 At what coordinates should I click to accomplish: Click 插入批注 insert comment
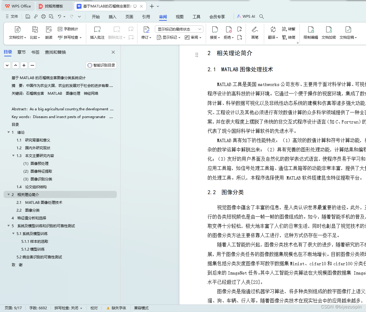(x=97, y=33)
